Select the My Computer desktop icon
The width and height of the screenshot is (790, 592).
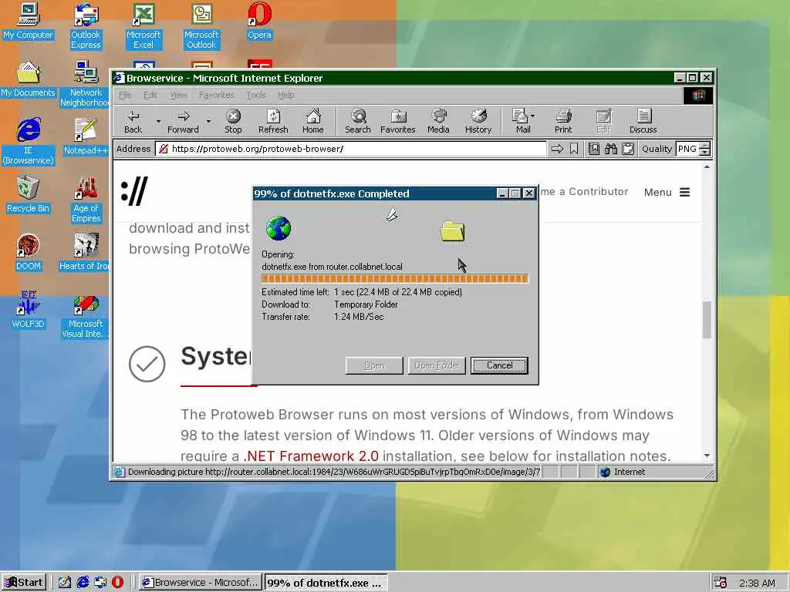pos(29,21)
